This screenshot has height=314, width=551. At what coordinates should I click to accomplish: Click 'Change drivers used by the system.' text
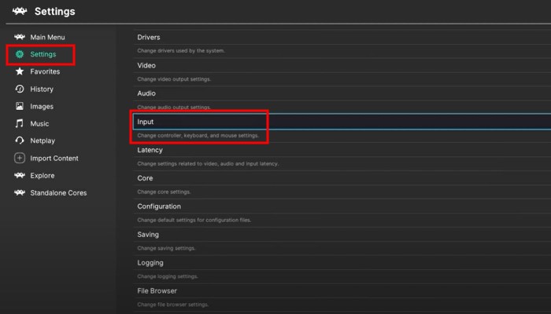click(x=181, y=51)
